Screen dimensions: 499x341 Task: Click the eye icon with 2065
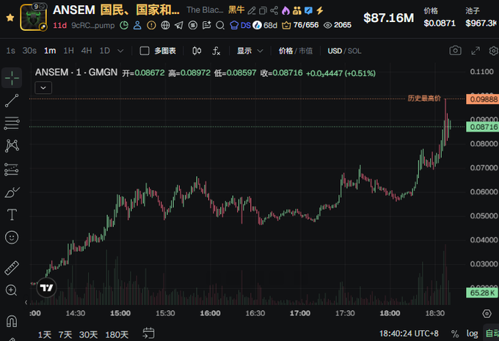(x=338, y=25)
